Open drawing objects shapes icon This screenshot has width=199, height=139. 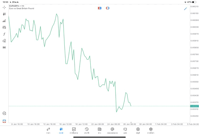tap(4, 41)
